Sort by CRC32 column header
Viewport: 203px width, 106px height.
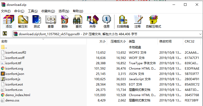coord(192,41)
